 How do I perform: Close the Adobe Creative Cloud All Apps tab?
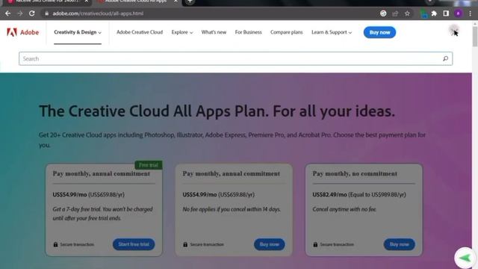(176, 1)
